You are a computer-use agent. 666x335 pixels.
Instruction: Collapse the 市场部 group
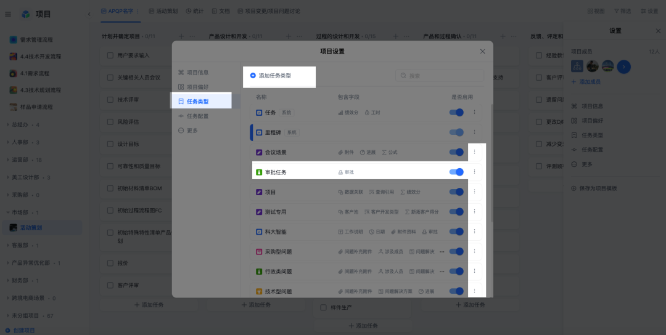7,212
